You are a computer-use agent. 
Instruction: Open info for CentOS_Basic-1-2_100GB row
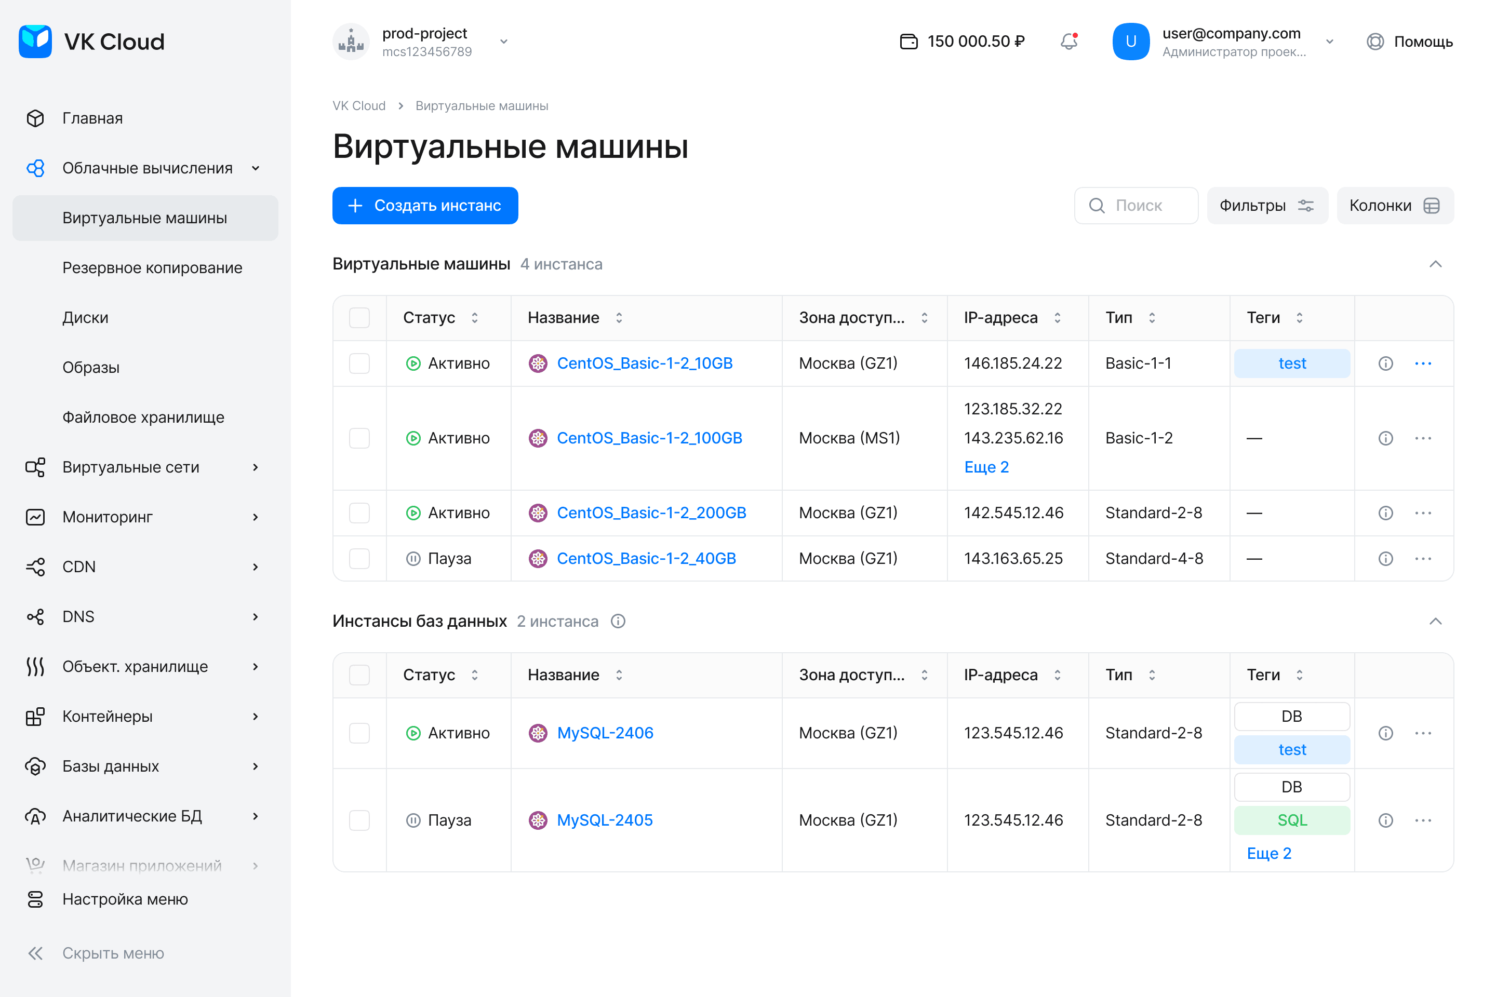click(x=1385, y=438)
